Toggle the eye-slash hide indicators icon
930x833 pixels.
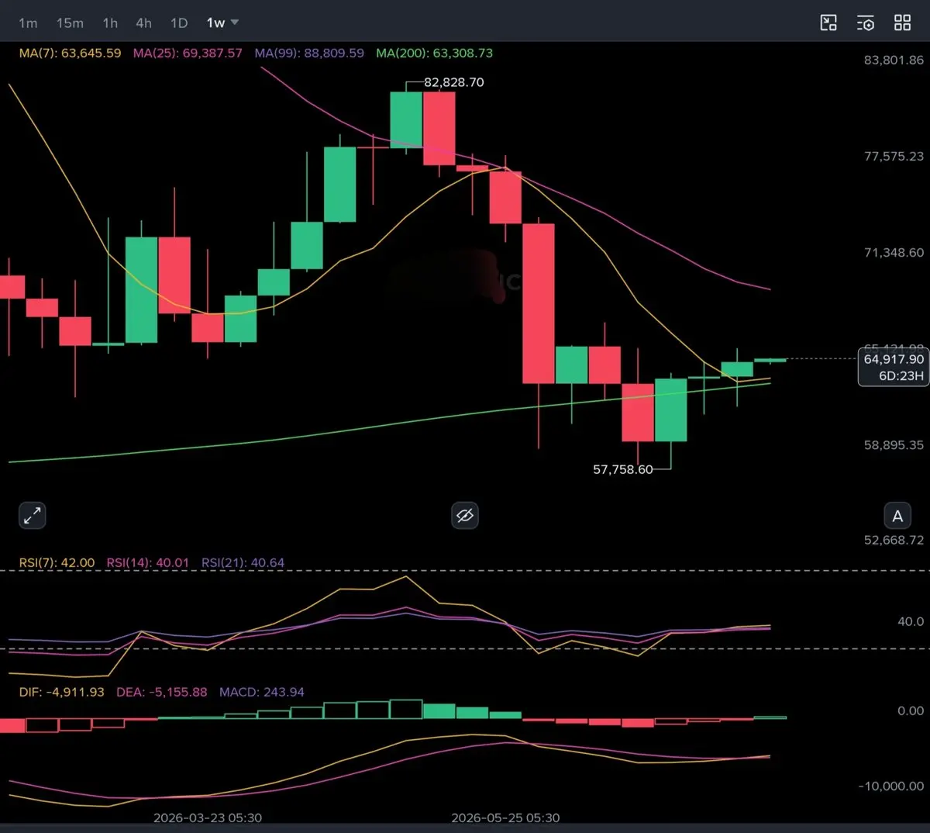click(465, 515)
